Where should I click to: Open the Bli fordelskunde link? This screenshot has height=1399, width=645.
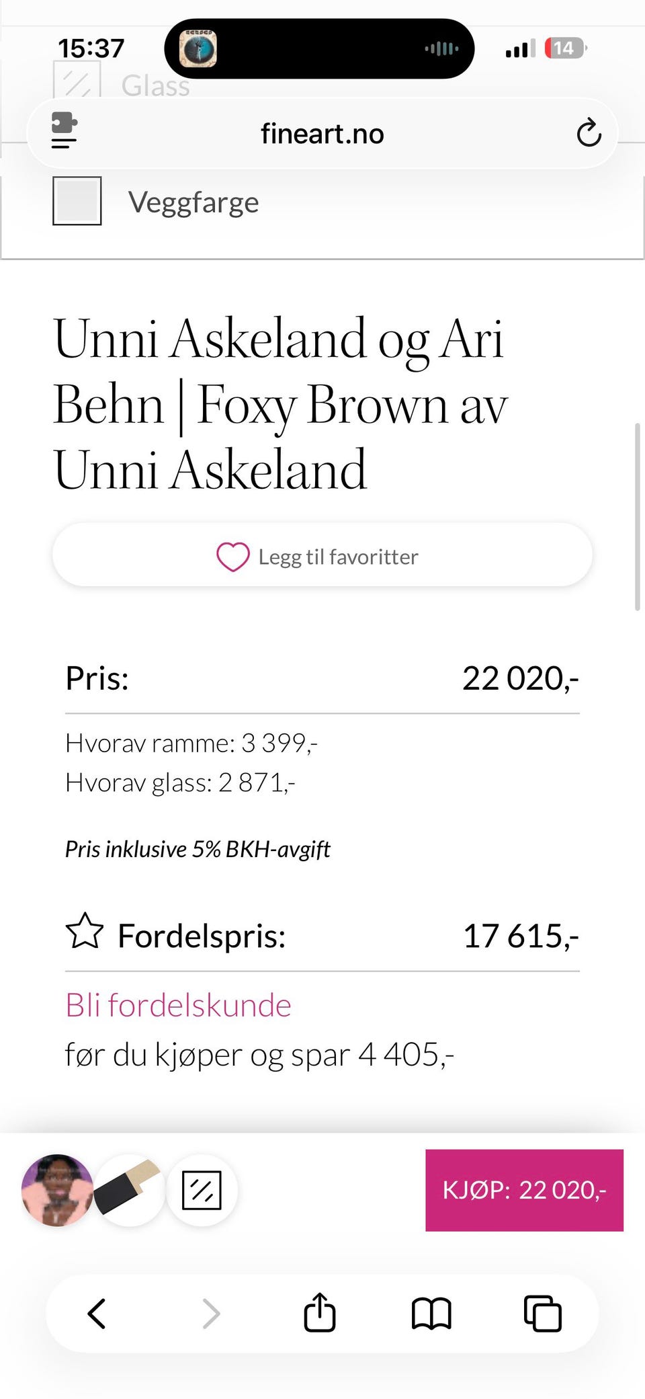tap(178, 1005)
